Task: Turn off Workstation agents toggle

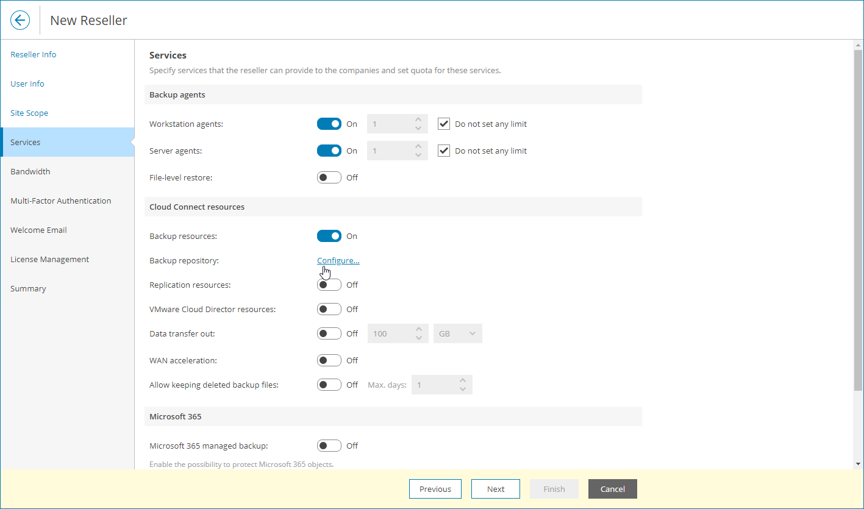Action: pyautogui.click(x=329, y=124)
